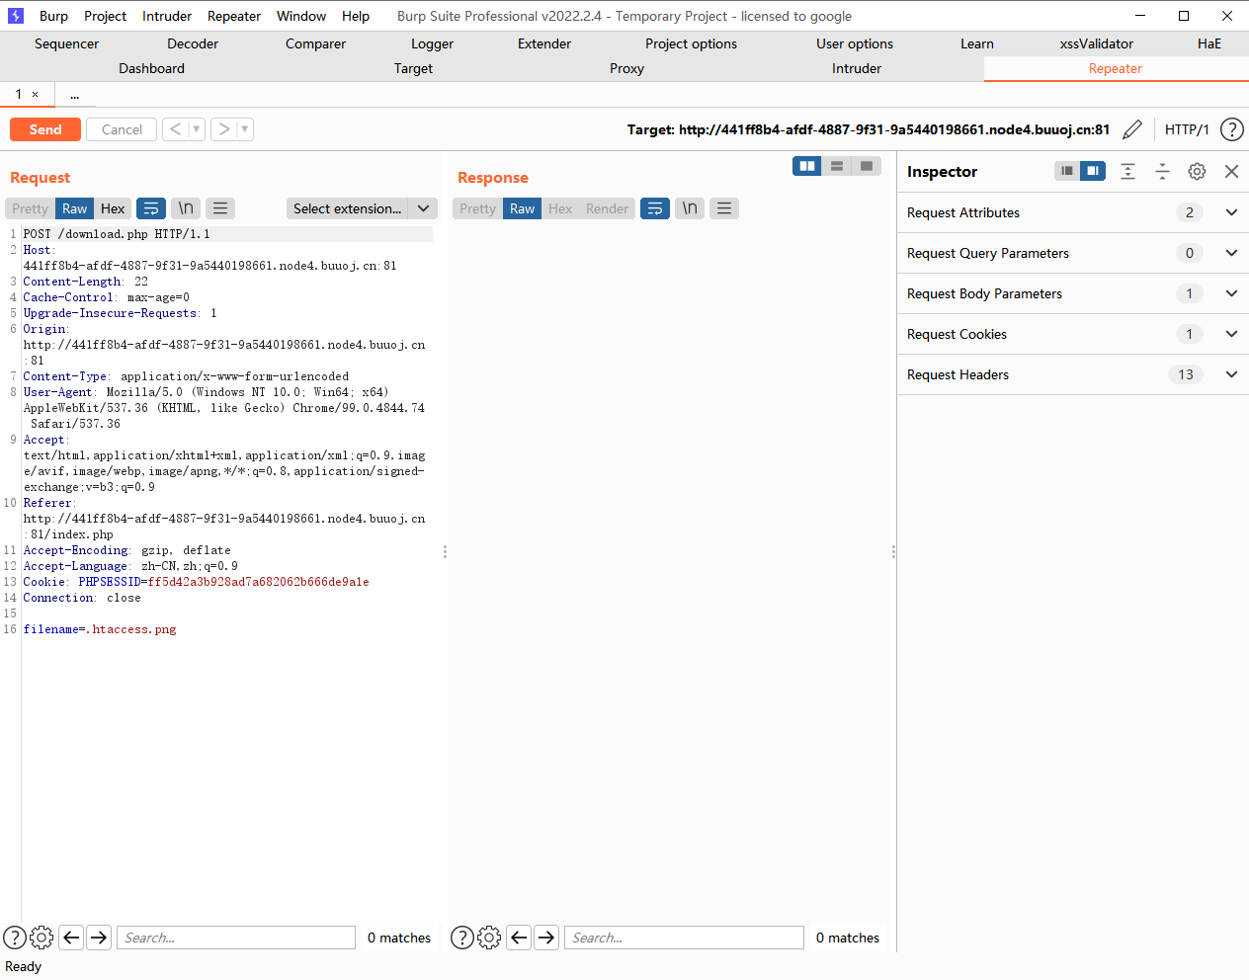The height and width of the screenshot is (980, 1249).
Task: Switch to the Comparer tab
Action: pos(315,43)
